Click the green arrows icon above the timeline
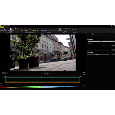Image resolution: width=115 pixels, height=115 pixels. (84, 73)
